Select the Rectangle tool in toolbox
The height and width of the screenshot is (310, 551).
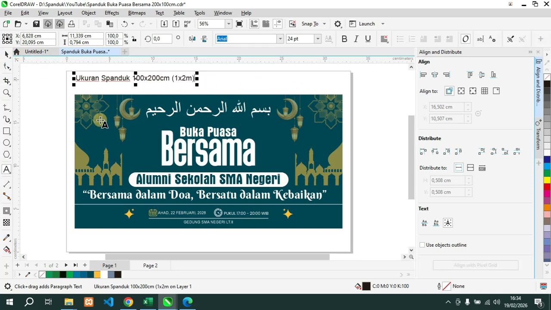[x=6, y=131]
